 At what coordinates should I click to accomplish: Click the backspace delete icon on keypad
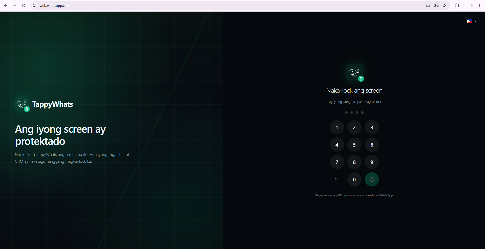tap(337, 179)
